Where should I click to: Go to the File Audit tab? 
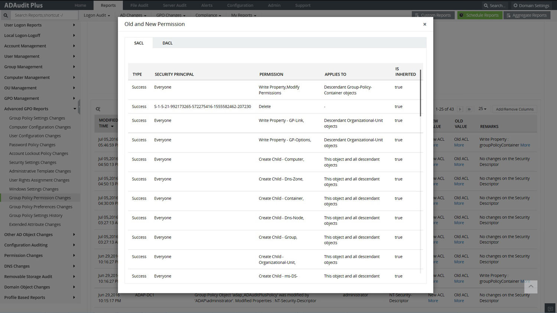point(139,5)
